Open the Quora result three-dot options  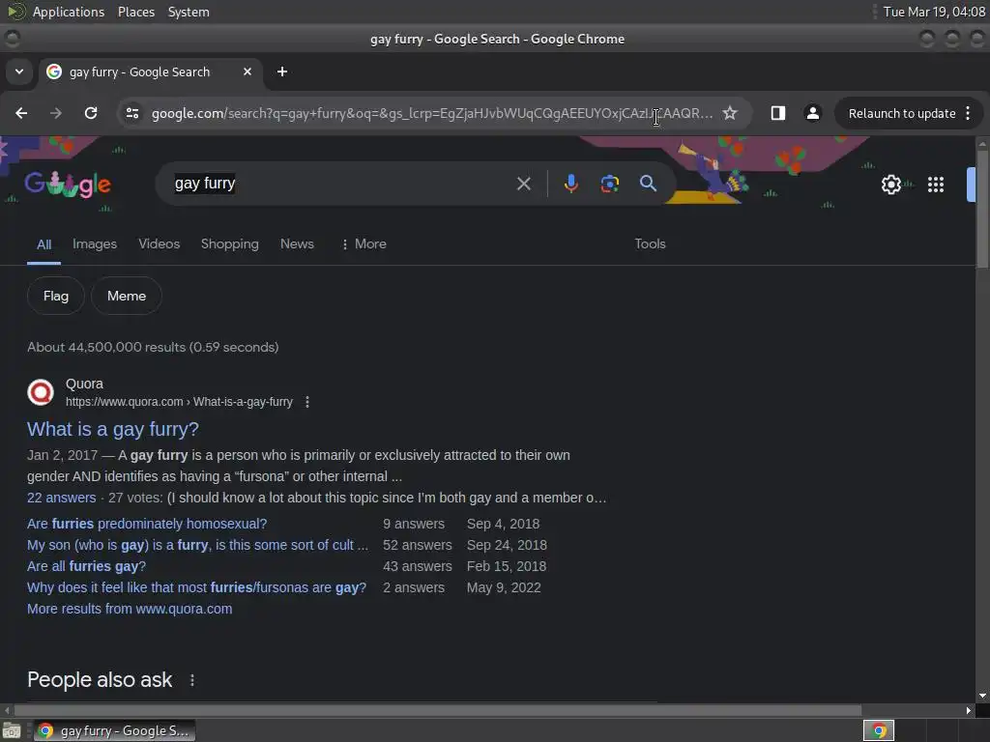(x=307, y=402)
